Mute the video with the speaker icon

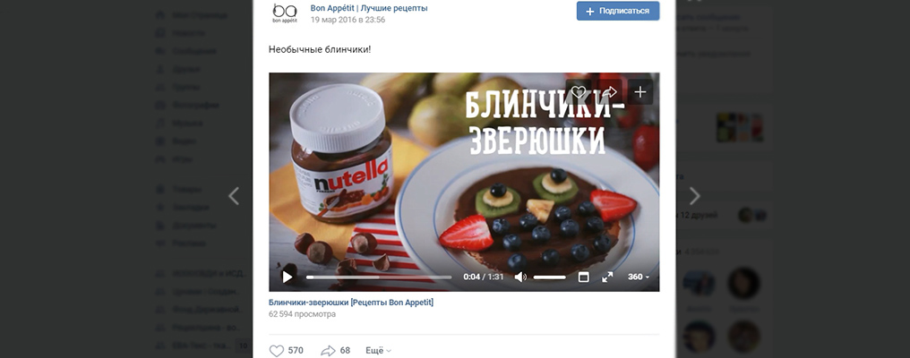[520, 277]
